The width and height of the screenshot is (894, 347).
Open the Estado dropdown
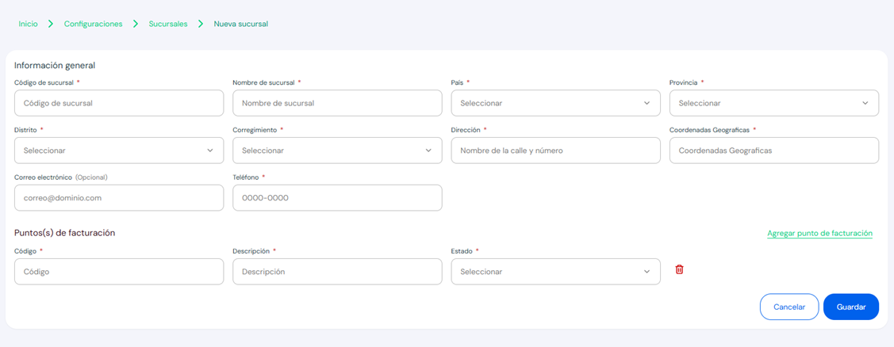coord(556,272)
